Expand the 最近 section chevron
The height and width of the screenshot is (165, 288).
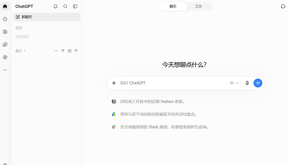[x=25, y=50]
